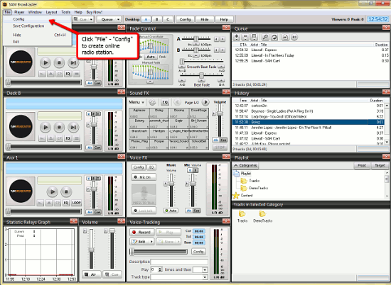Open Sound FX Menu dropdown
This screenshot has height=285, width=391.
(136, 102)
